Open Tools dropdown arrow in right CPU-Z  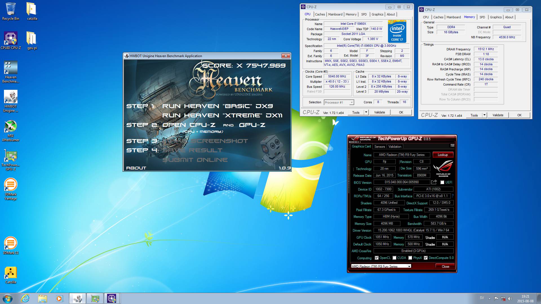click(484, 115)
